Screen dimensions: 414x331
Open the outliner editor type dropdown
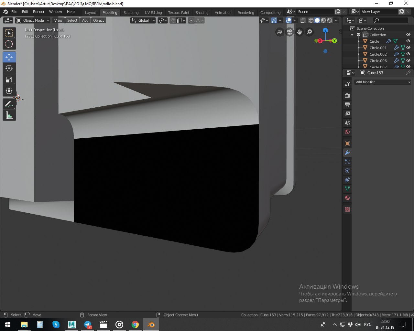point(351,20)
